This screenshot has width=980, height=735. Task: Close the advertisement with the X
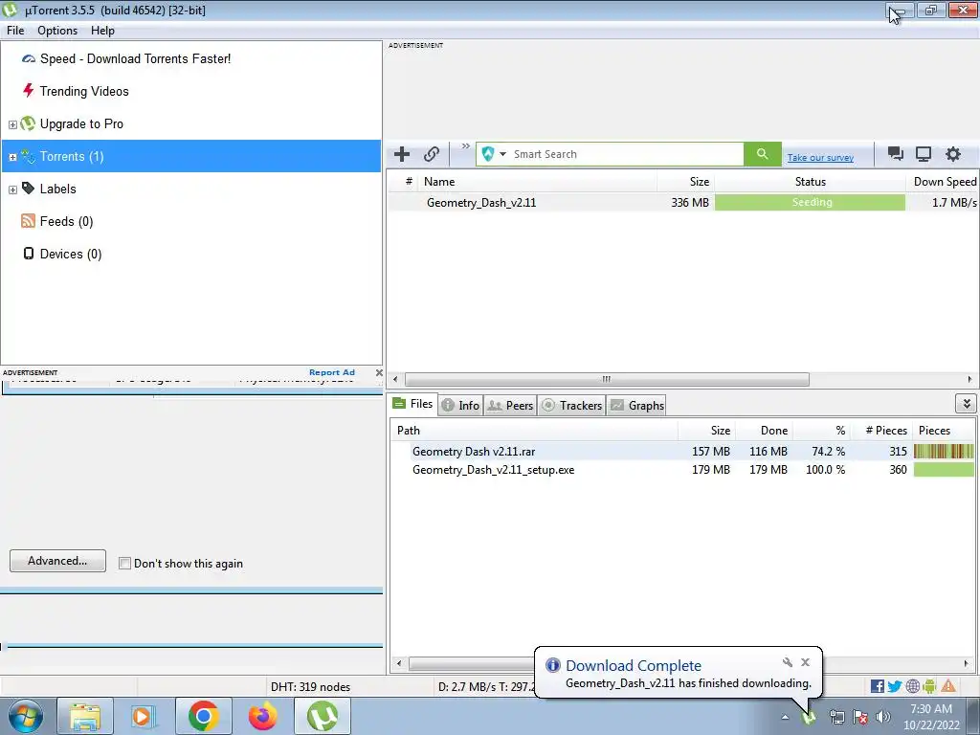point(379,372)
